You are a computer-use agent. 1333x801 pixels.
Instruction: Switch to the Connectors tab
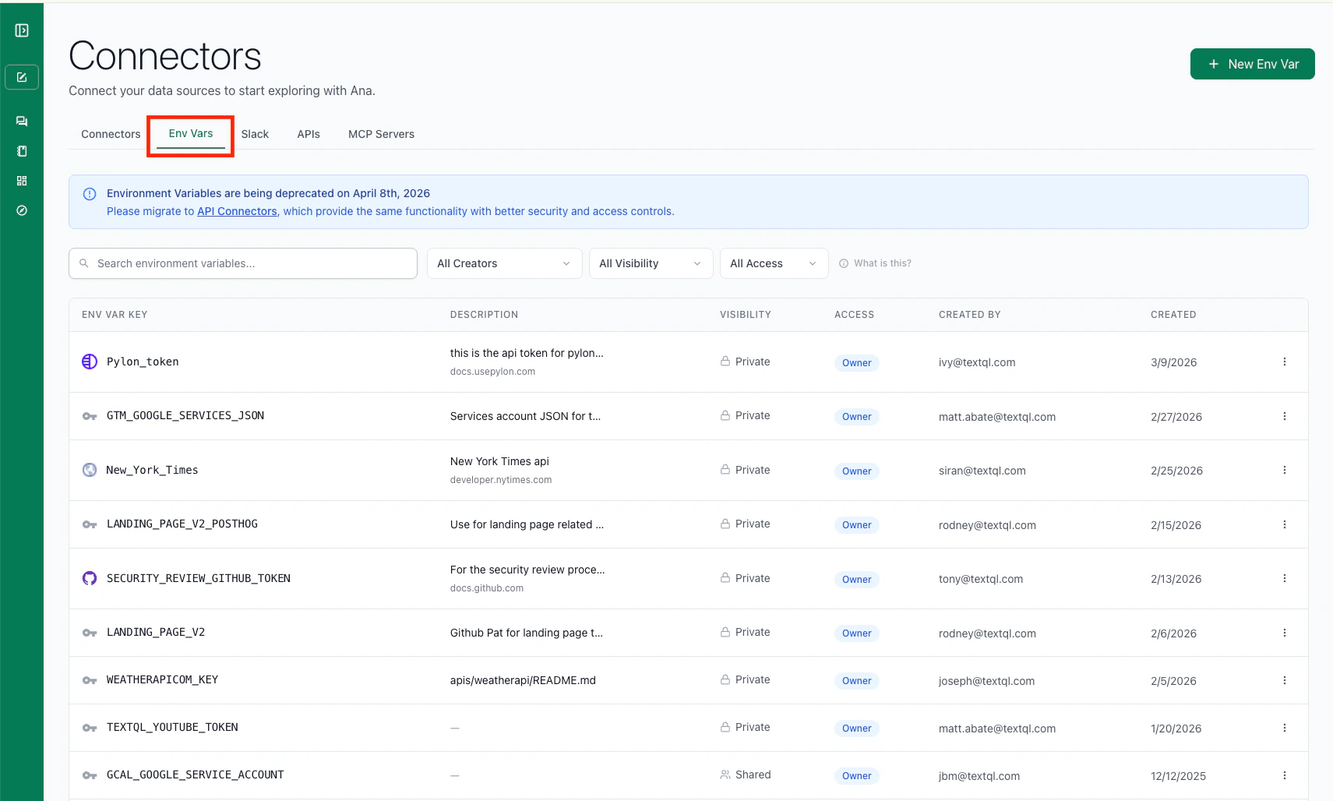point(111,134)
